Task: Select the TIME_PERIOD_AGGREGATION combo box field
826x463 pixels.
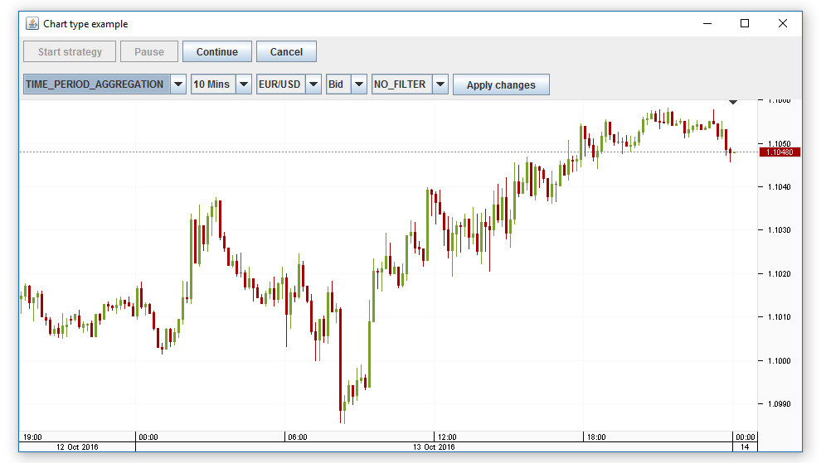Action: point(97,84)
